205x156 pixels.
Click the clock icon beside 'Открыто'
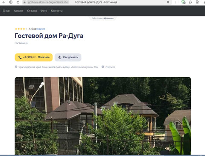[x=103, y=67]
